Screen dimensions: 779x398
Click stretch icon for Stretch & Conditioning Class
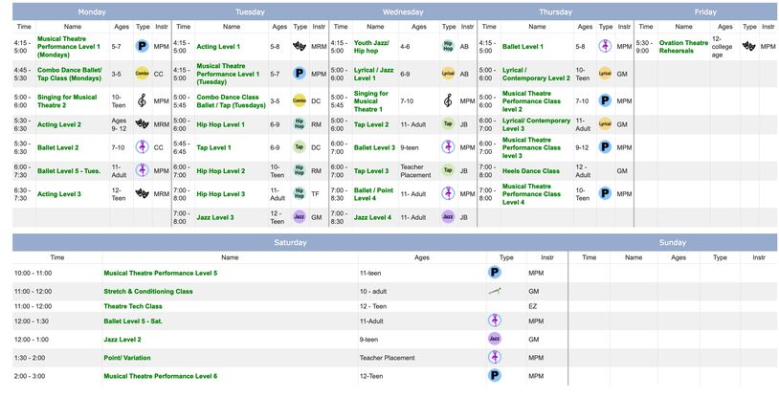click(495, 291)
